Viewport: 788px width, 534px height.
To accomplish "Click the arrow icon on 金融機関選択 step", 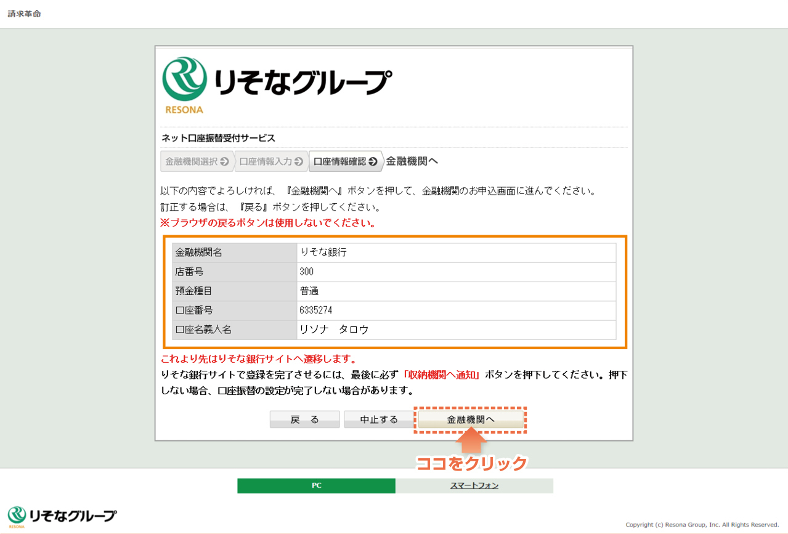I will (x=224, y=161).
